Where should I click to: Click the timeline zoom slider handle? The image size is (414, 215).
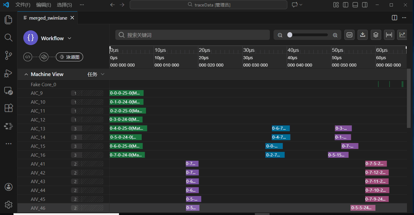point(290,35)
